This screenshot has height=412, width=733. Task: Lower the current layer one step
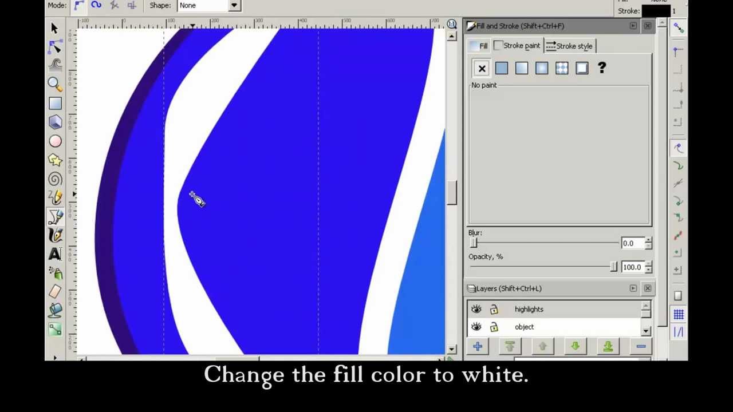(x=575, y=346)
